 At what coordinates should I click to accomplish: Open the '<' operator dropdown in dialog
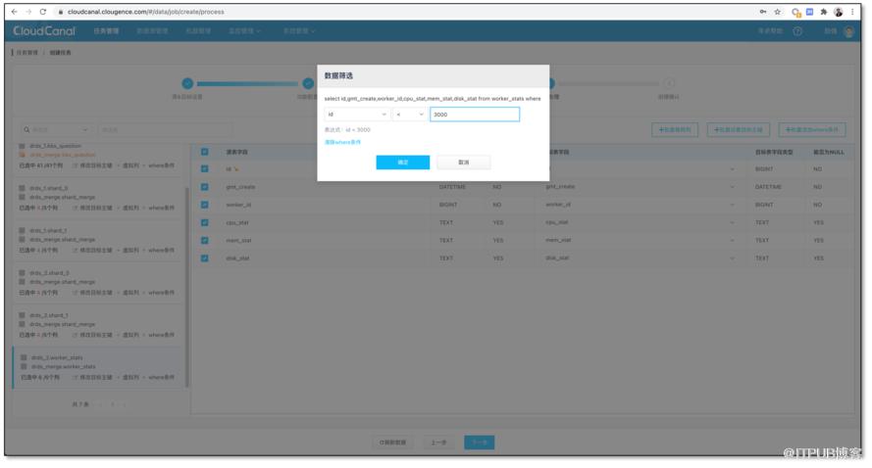409,115
